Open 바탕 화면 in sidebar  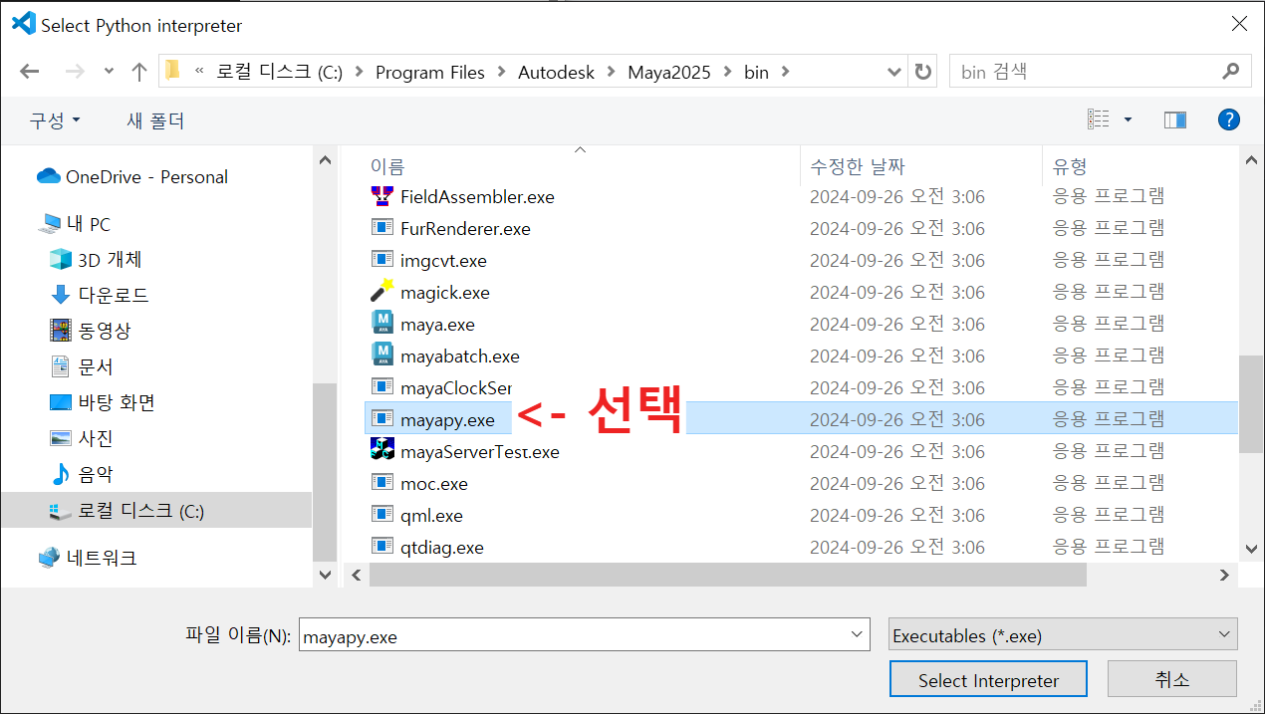[117, 402]
